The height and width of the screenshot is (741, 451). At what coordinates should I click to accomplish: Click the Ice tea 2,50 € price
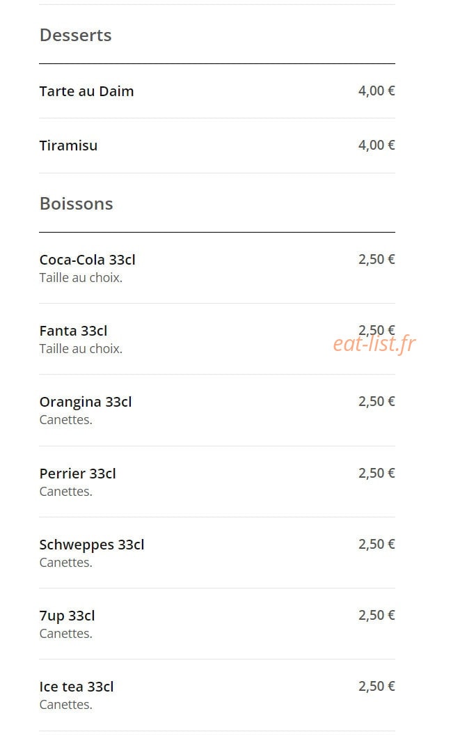pos(377,686)
